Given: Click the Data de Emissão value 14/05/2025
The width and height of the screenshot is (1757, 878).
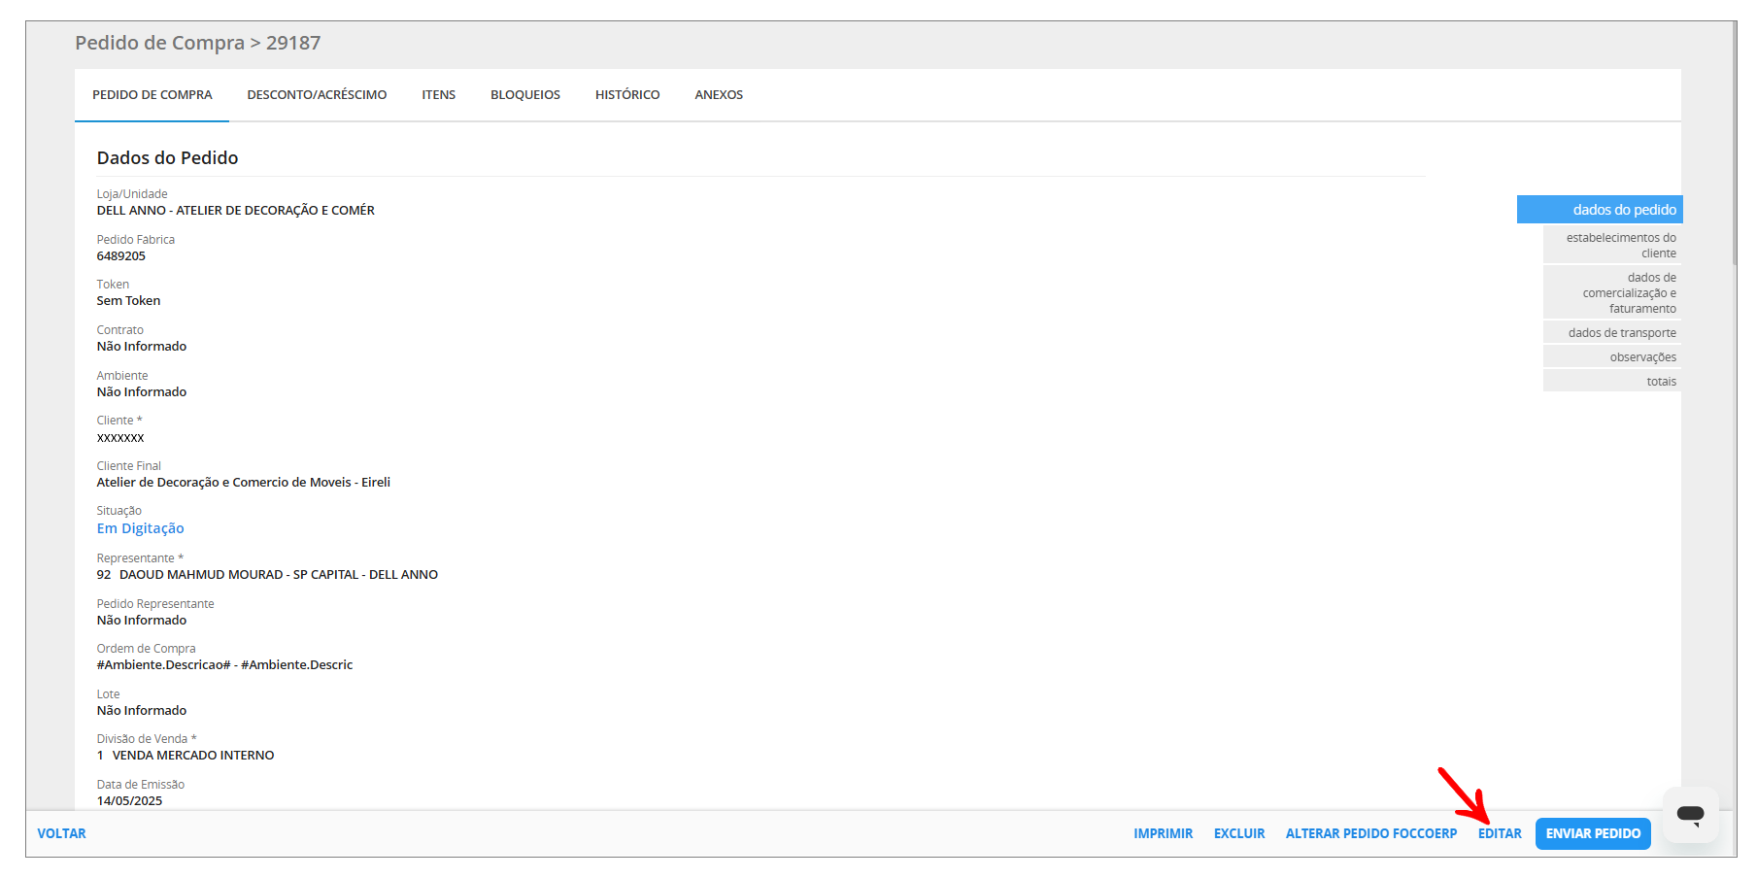Looking at the screenshot, I should [130, 801].
